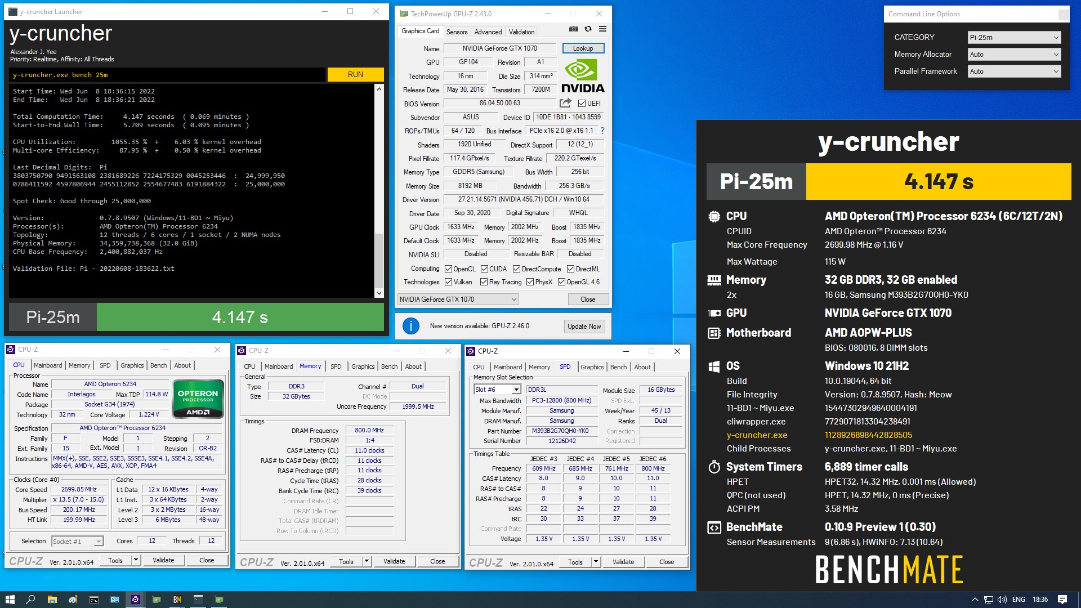Open Paint from the taskbar
Screen dimensions: 1081x608
coord(73,600)
